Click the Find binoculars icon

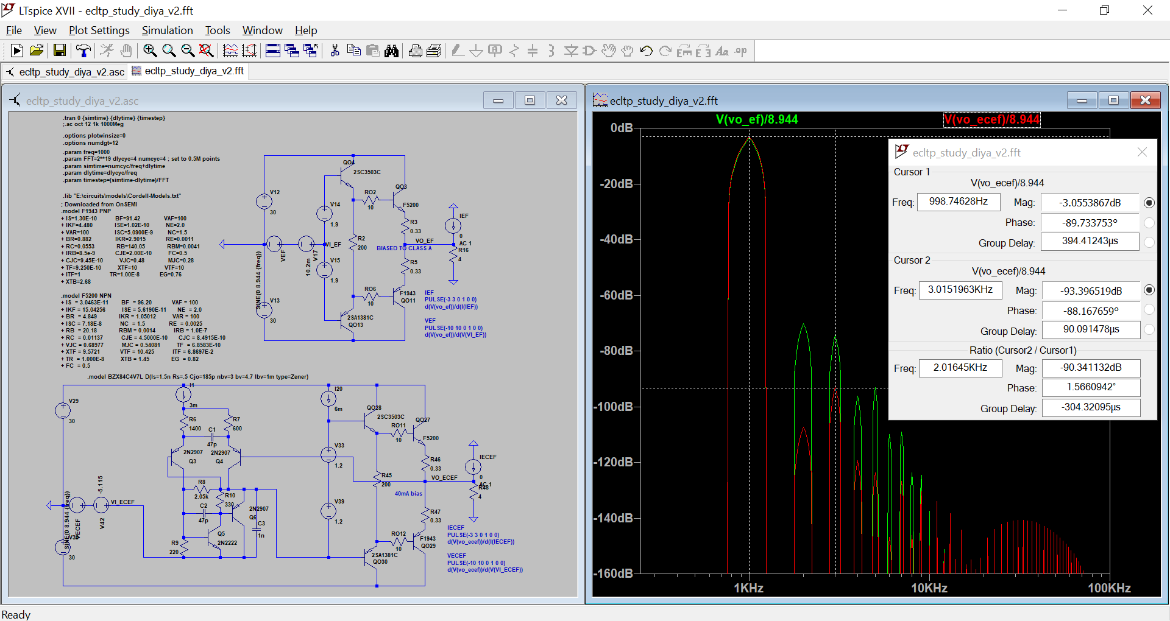click(392, 51)
